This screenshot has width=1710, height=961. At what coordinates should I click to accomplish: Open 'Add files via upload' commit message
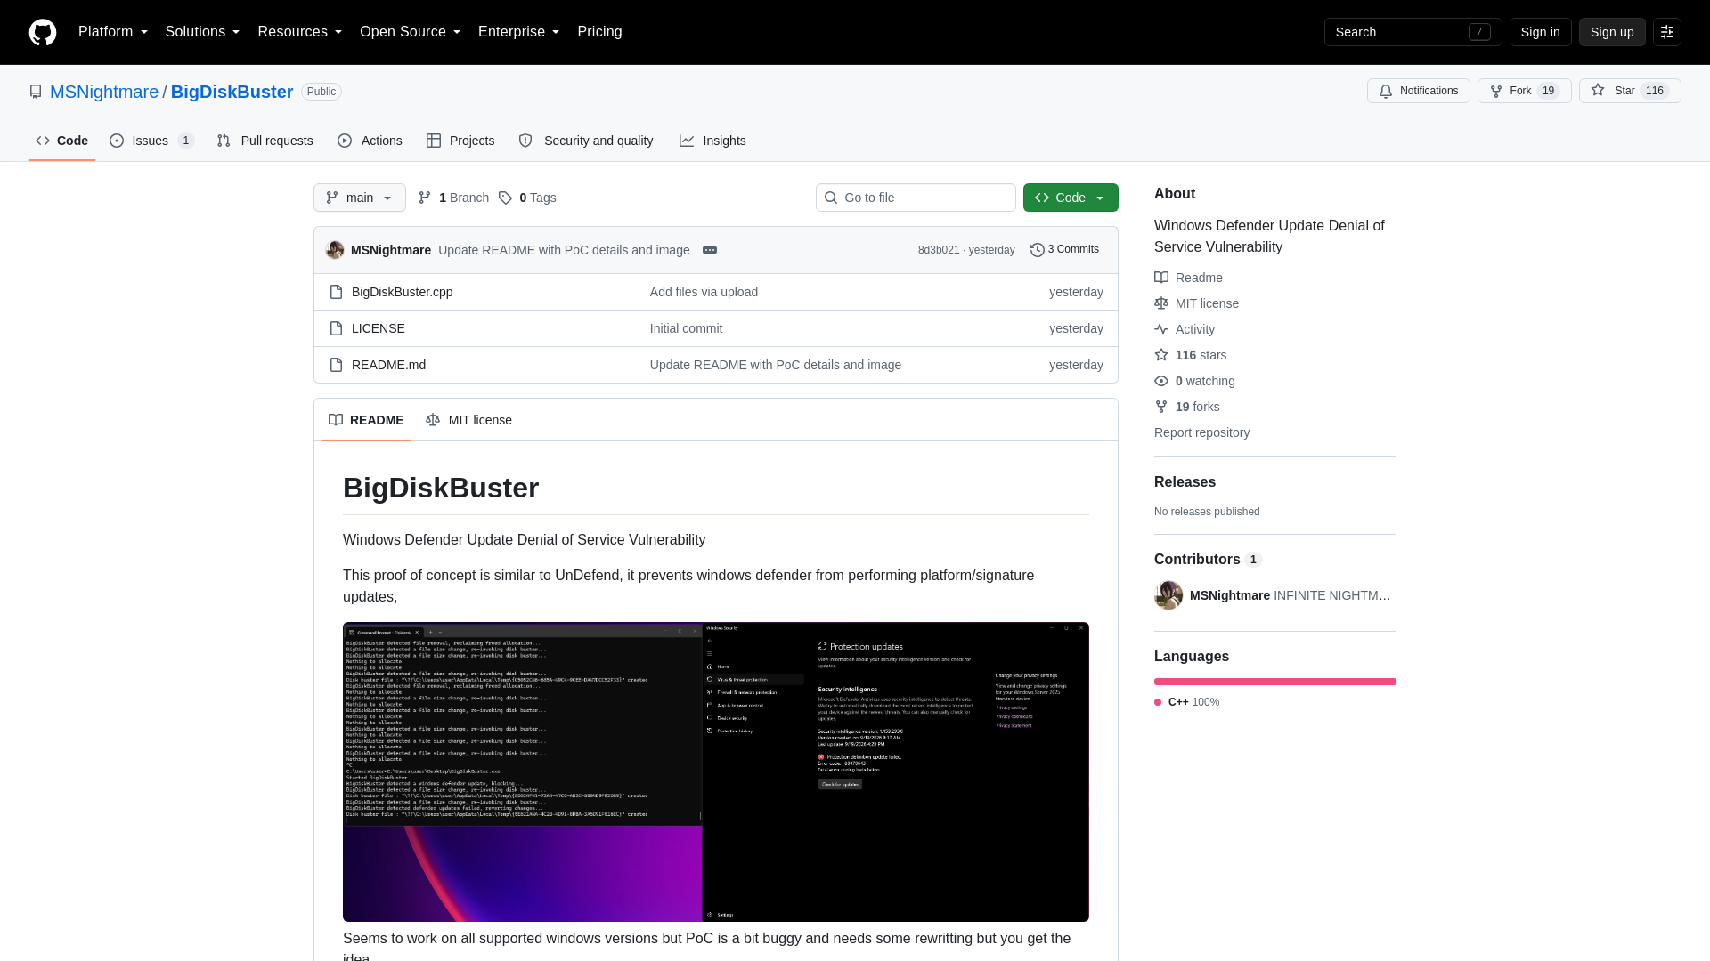point(704,292)
